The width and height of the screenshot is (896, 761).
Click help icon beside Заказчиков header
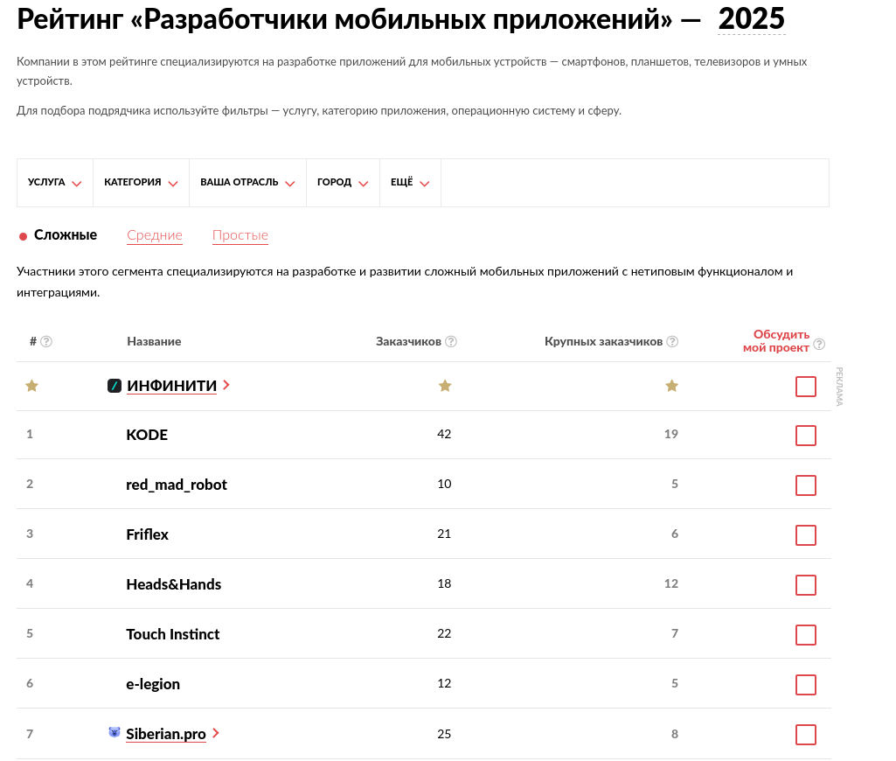(x=451, y=341)
